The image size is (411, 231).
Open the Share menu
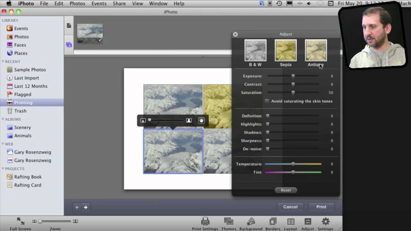[119, 4]
